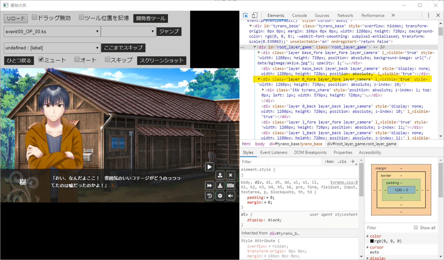This screenshot has width=444, height=260.
Task: Open the DOM Breakpoints sidebar tab
Action: [x=310, y=153]
